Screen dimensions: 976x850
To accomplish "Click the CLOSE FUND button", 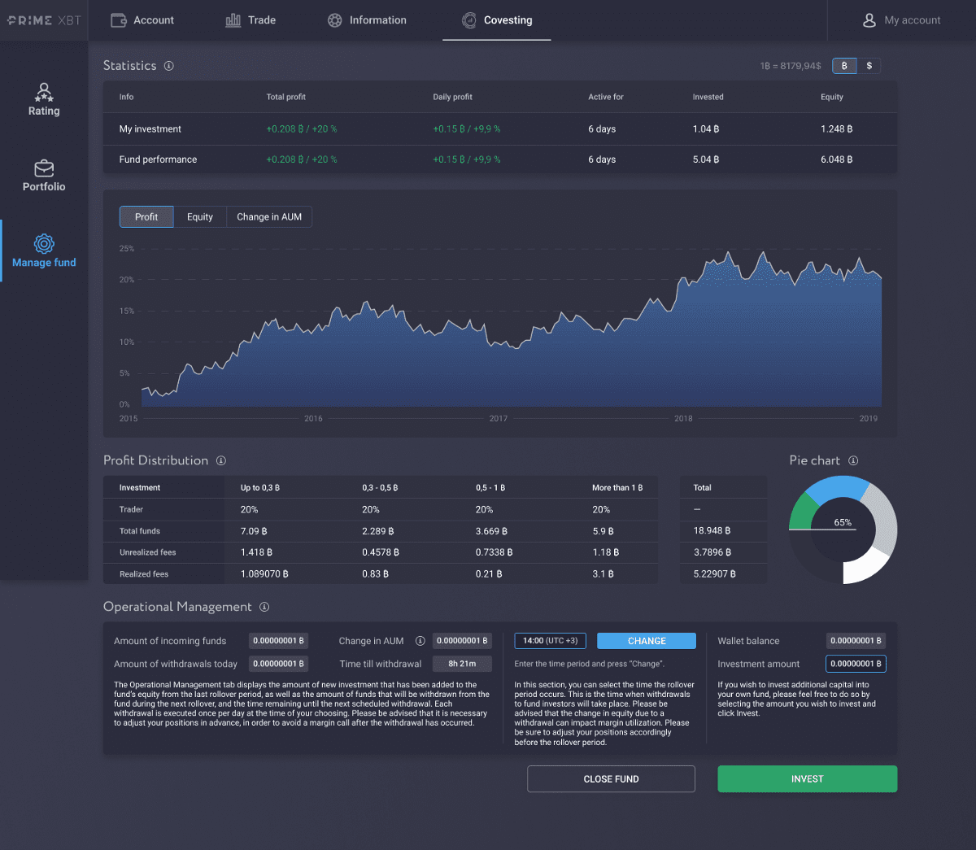I will coord(611,778).
